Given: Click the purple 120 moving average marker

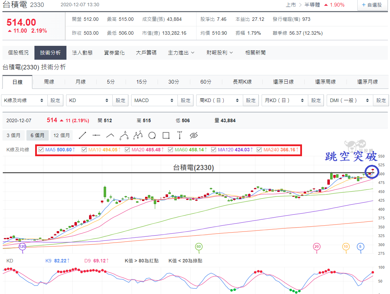Looking at the screenshot, I should pos(22,246).
